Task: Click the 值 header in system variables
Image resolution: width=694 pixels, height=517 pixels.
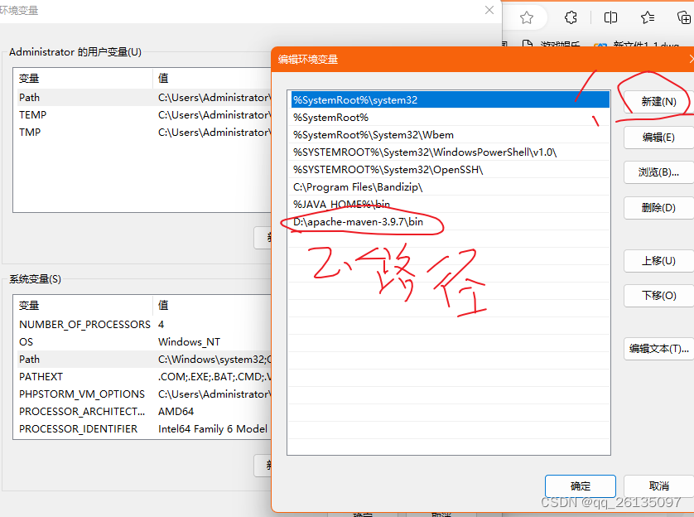Action: coord(212,306)
